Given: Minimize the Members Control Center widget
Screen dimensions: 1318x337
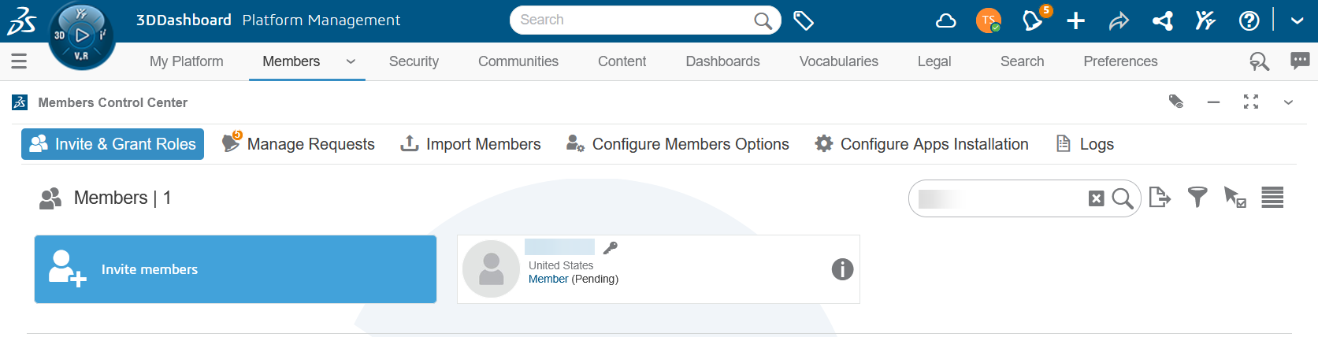Looking at the screenshot, I should [1213, 102].
